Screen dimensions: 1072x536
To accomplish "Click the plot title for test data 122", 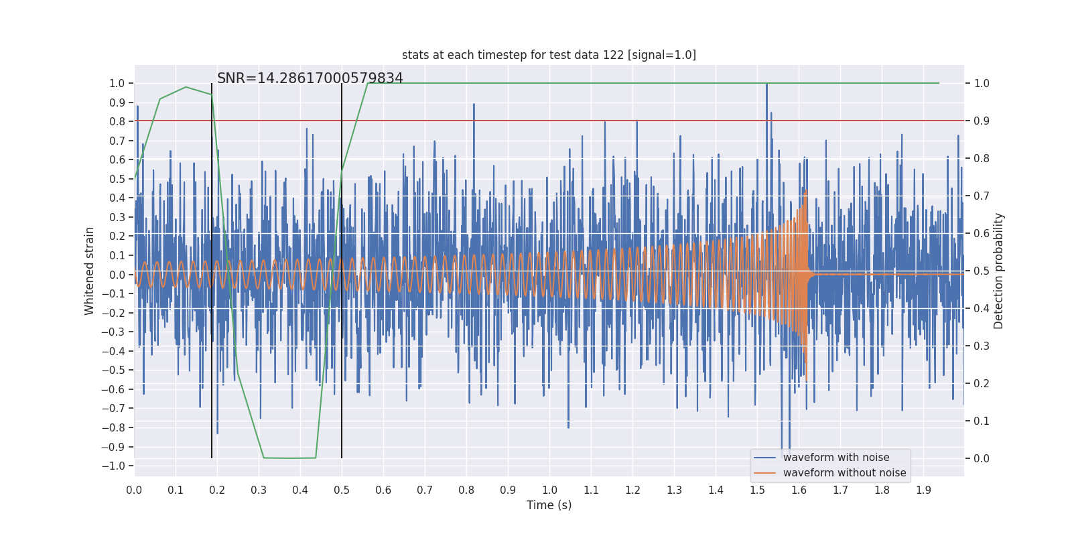I will pos(549,55).
